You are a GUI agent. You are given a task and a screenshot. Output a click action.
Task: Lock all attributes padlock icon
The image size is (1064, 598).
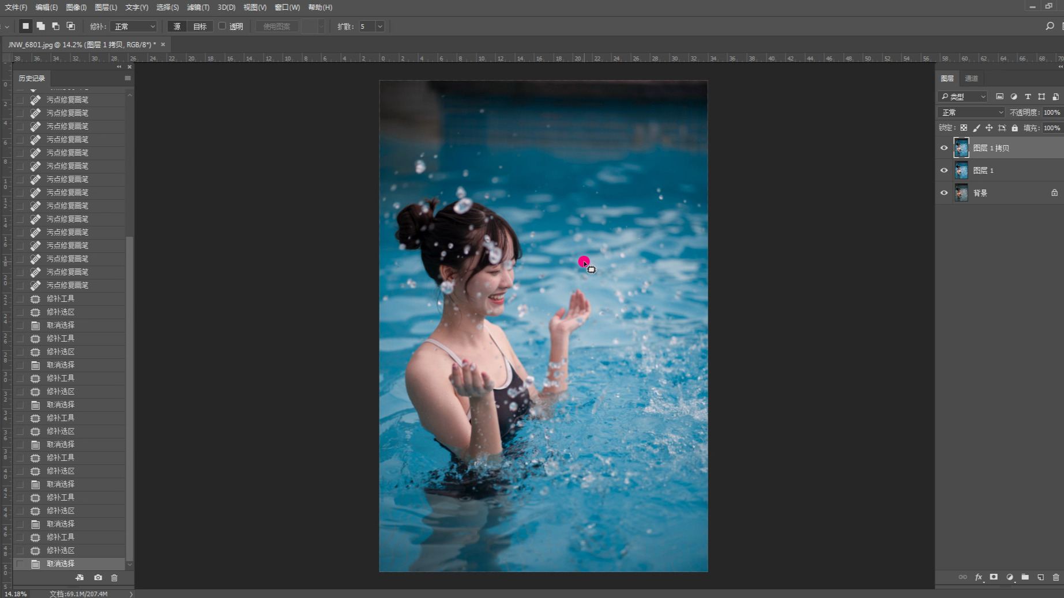click(x=1015, y=128)
